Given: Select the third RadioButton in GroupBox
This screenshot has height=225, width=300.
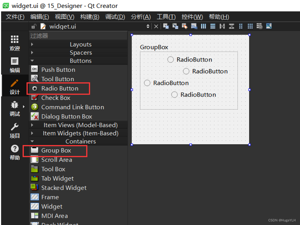Looking at the screenshot, I should (166, 83).
